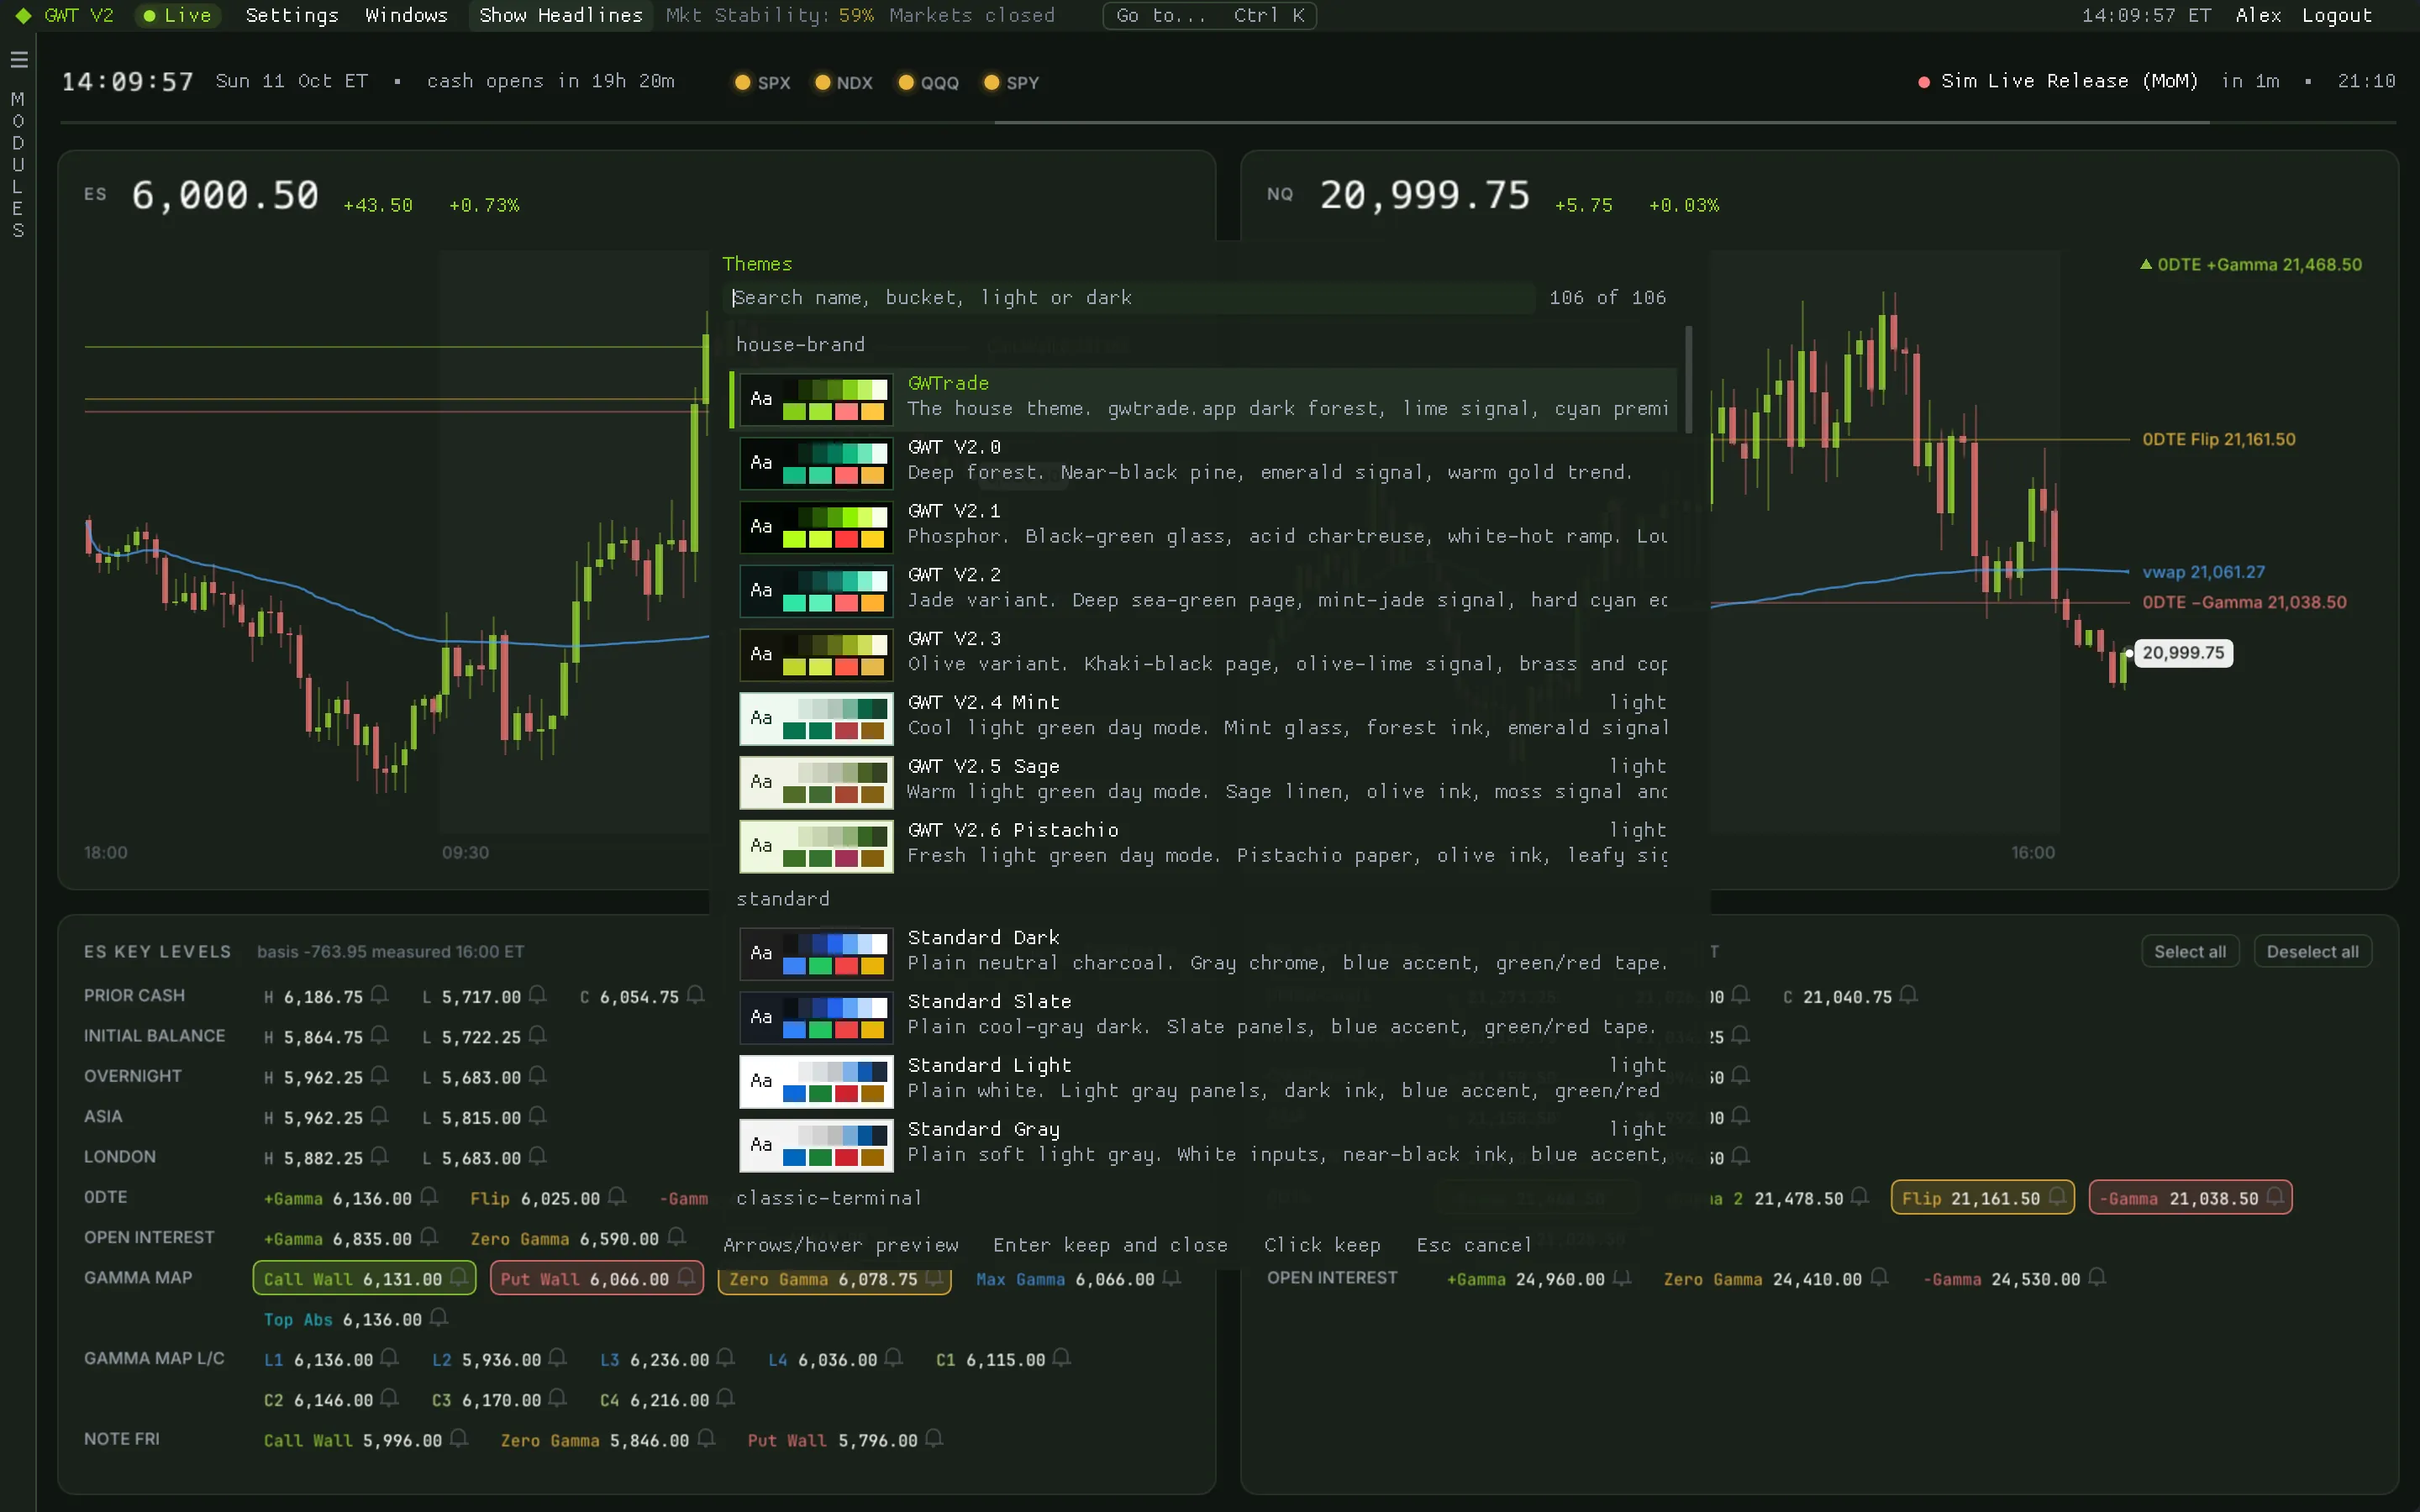
Task: Click the Logout link
Action: click(x=2336, y=16)
